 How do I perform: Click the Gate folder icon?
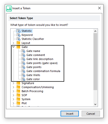coord(18,47)
